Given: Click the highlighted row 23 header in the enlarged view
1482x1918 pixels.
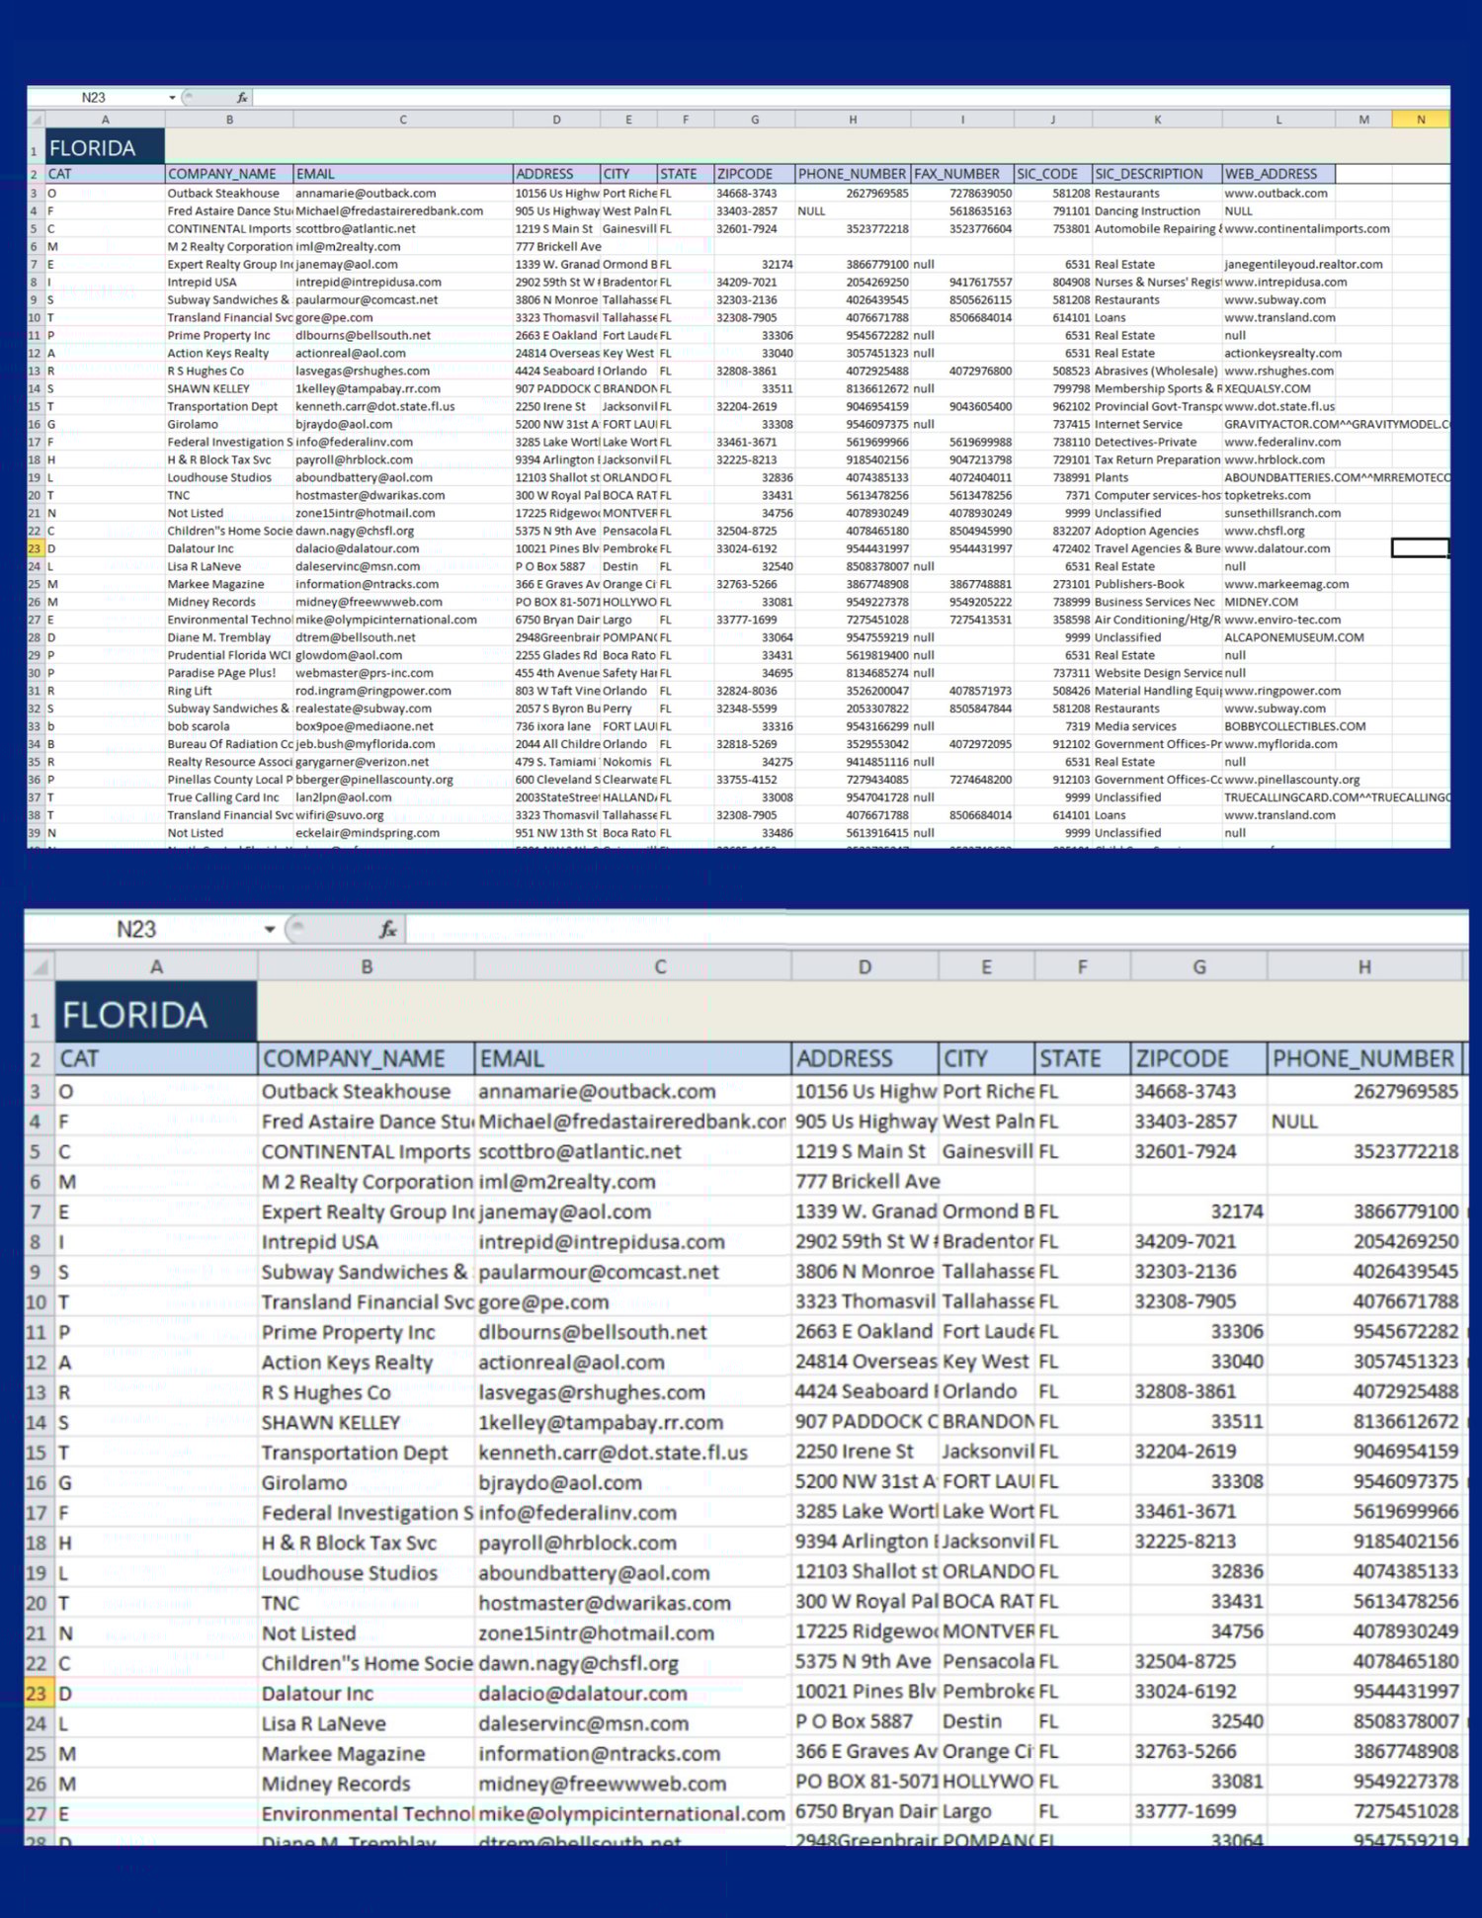Looking at the screenshot, I should [x=38, y=1693].
